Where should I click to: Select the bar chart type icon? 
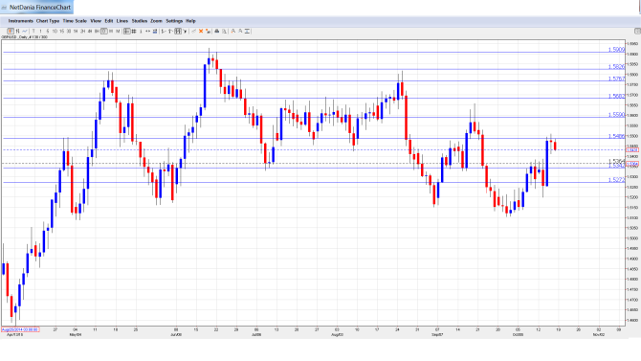click(x=18, y=31)
